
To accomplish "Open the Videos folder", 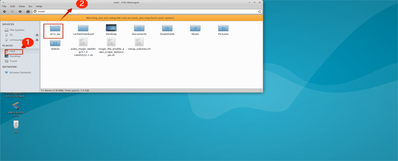I will tap(55, 45).
